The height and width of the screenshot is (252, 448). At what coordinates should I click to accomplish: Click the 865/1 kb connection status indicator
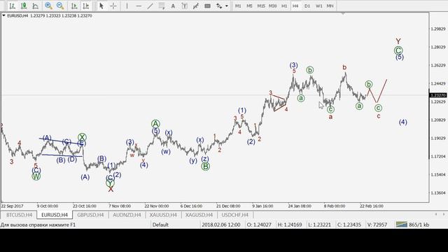[413, 225]
